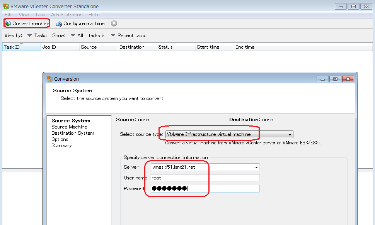
Task: Open the Help menu
Action: 93,15
